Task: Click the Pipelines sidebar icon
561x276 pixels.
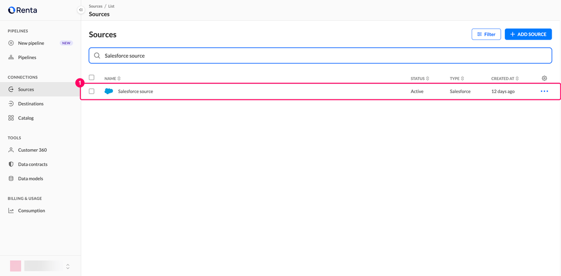Action: coord(11,57)
